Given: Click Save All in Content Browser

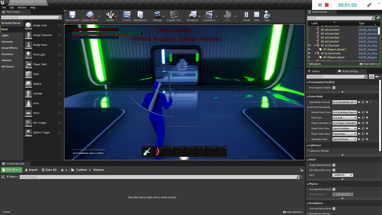Looking at the screenshot, I should (49, 170).
